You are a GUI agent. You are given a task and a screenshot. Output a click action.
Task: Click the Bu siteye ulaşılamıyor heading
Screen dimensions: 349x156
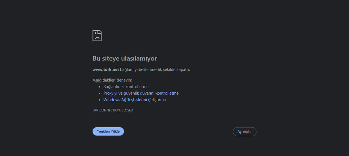pos(125,58)
